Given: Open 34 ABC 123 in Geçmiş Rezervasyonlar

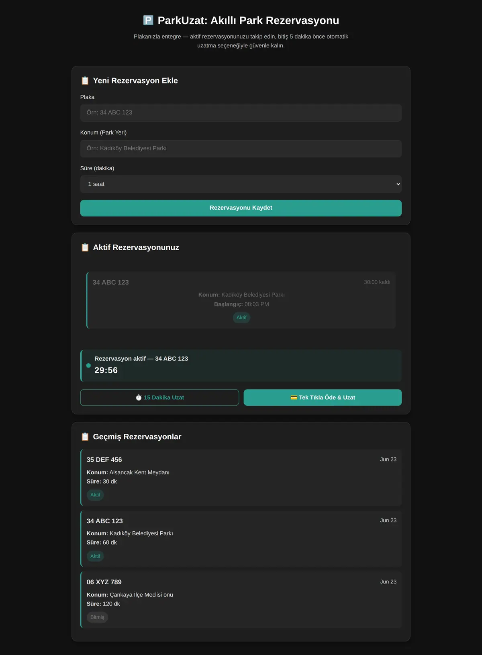Looking at the screenshot, I should 241,539.
